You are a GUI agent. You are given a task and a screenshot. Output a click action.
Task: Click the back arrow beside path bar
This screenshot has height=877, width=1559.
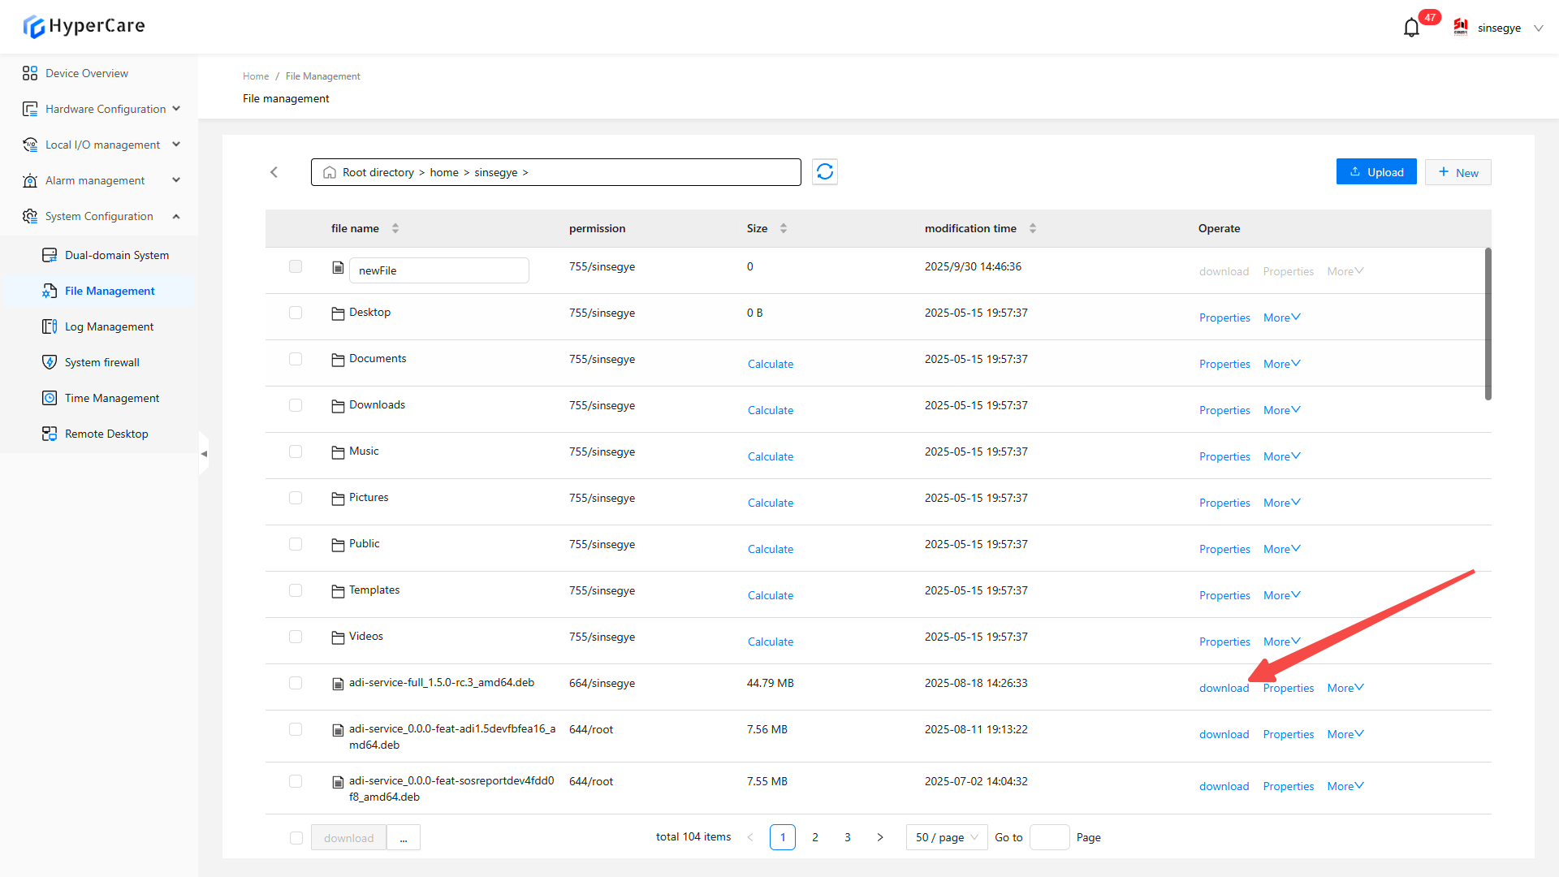[274, 172]
